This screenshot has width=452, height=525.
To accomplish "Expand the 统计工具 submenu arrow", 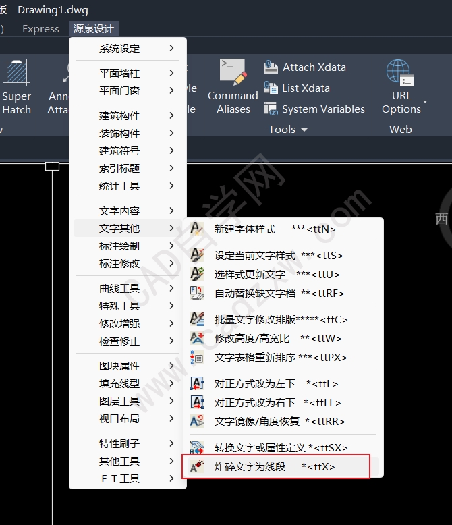I will [171, 186].
